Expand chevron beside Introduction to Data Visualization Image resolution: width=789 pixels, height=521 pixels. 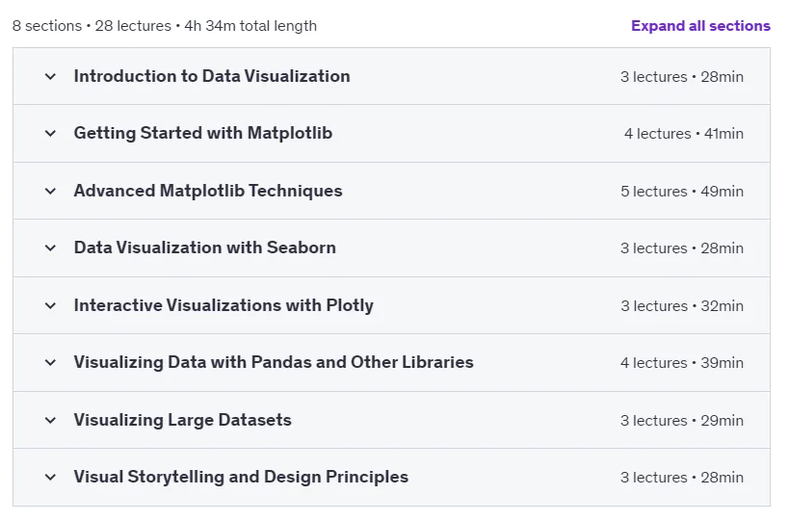[50, 76]
